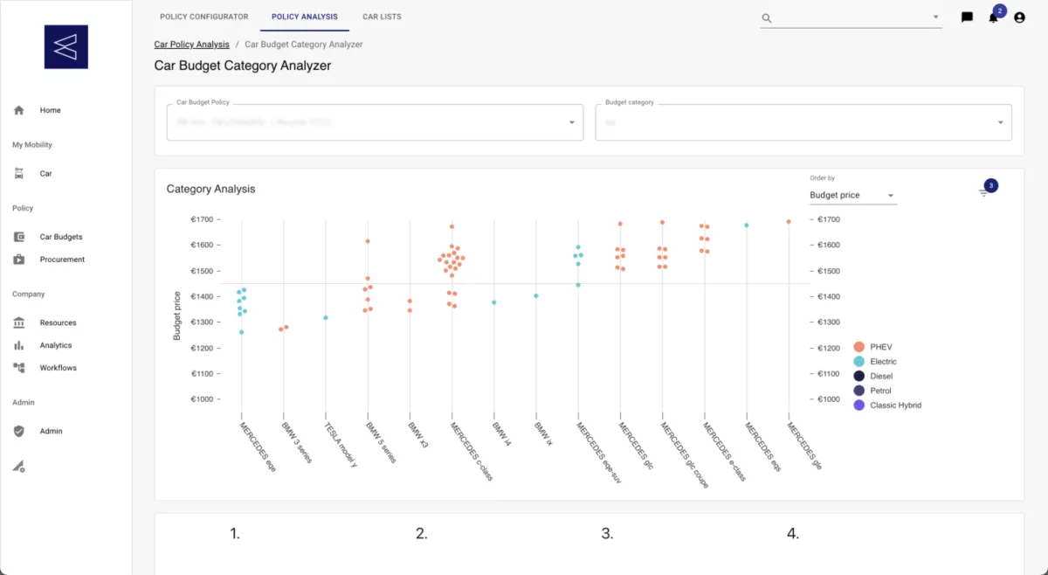The width and height of the screenshot is (1048, 575).
Task: Open the Workflows icon
Action: (x=19, y=368)
